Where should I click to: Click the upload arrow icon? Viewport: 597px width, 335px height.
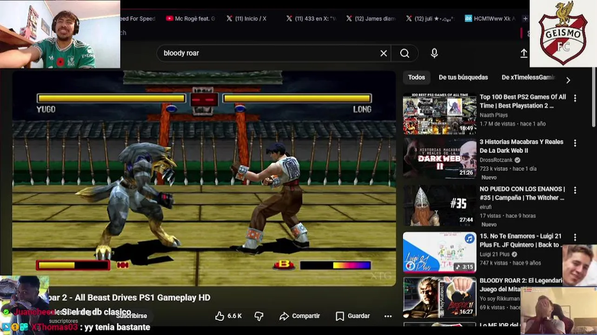tap(524, 53)
